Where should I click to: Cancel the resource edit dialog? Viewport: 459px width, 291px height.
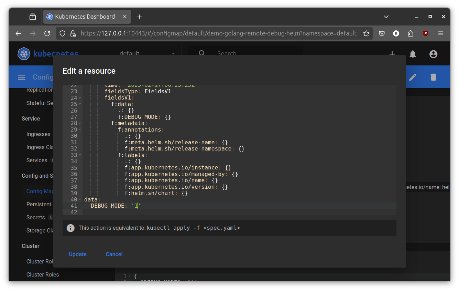point(114,254)
